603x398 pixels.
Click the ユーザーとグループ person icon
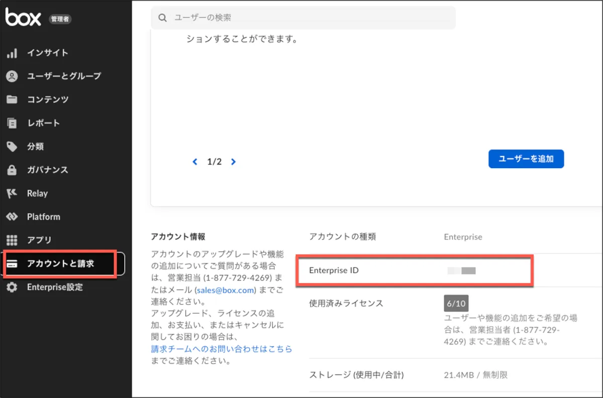pos(12,76)
